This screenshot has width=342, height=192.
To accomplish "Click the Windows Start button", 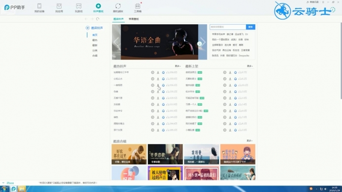I will coord(4,189).
